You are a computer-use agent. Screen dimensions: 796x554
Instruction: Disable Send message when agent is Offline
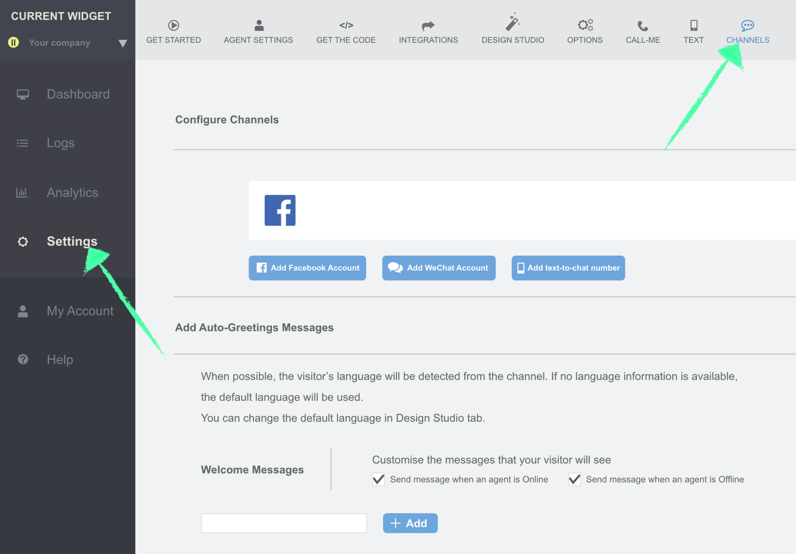point(574,479)
